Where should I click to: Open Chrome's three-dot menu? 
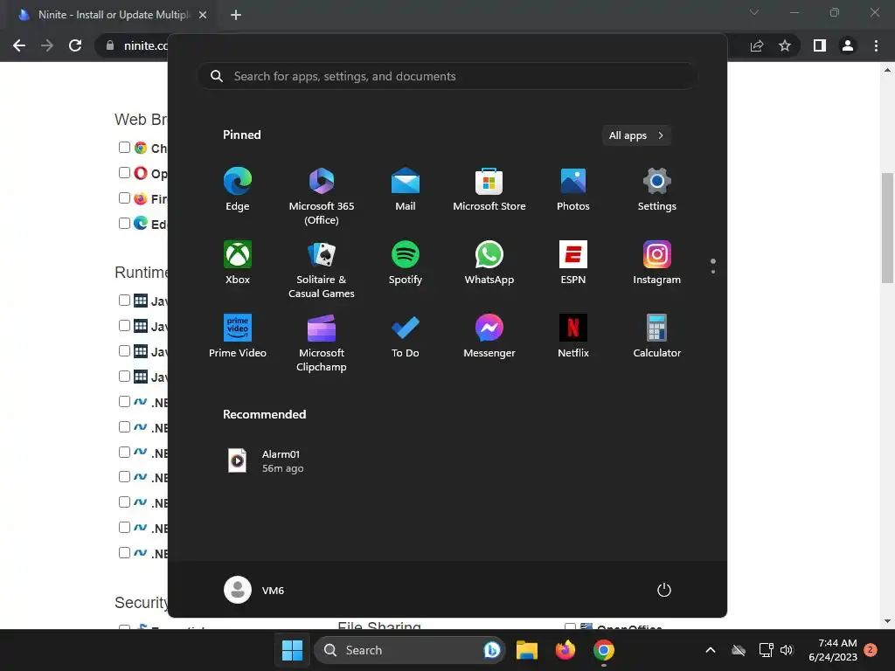(x=876, y=45)
